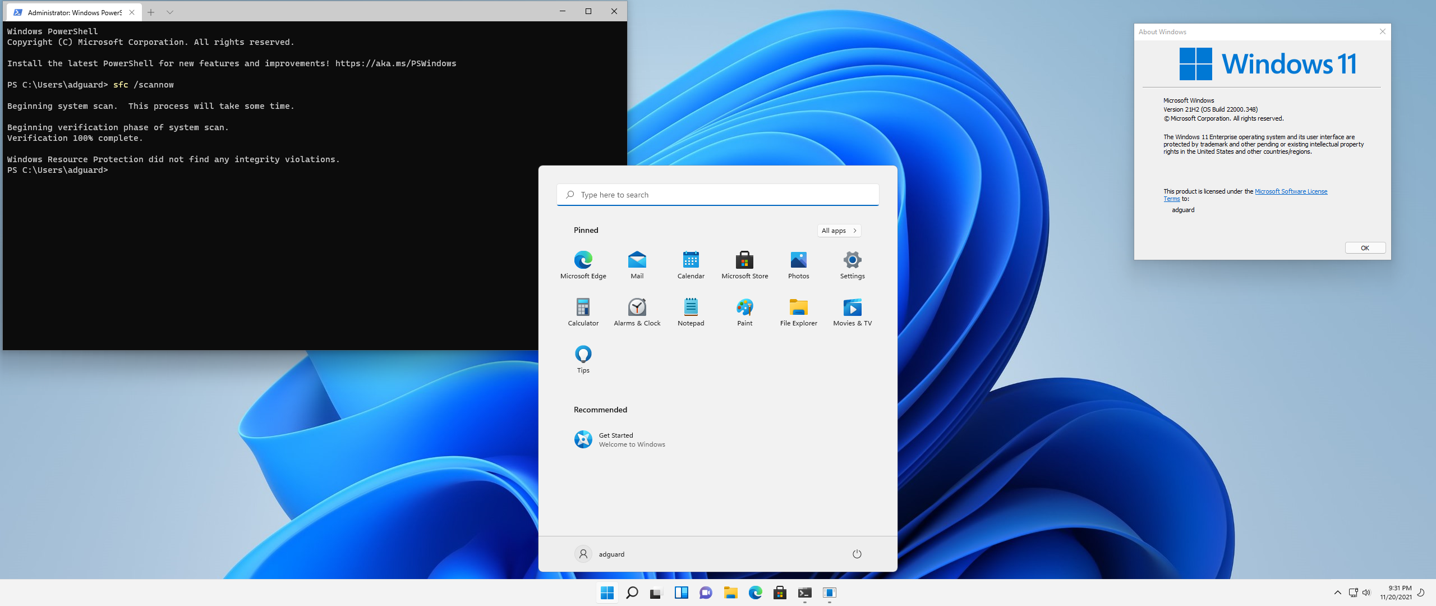1436x606 pixels.
Task: Click All apps button in Start menu
Action: tap(839, 231)
